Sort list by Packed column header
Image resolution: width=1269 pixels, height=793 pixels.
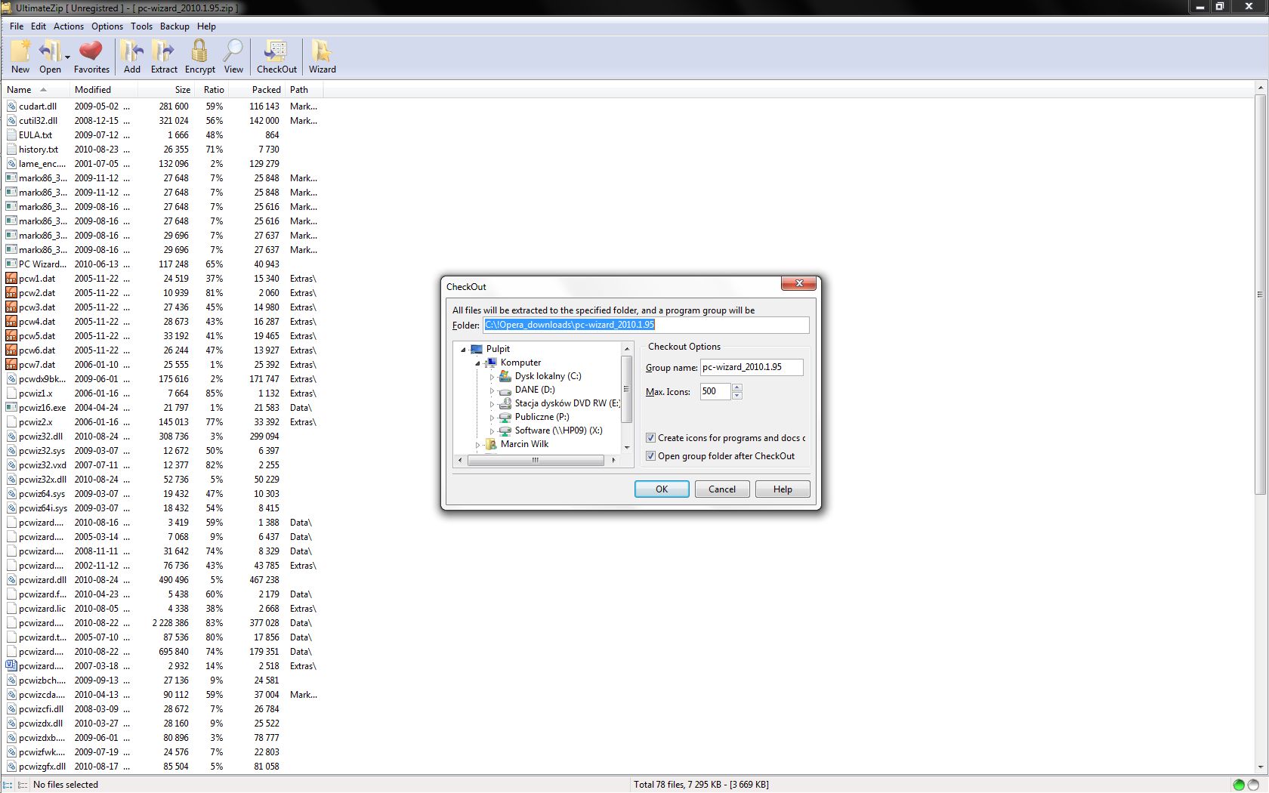[x=256, y=90]
